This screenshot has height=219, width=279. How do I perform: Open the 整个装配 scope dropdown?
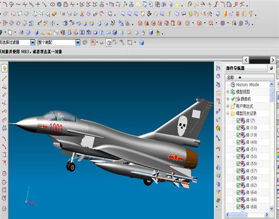pyautogui.click(x=78, y=42)
